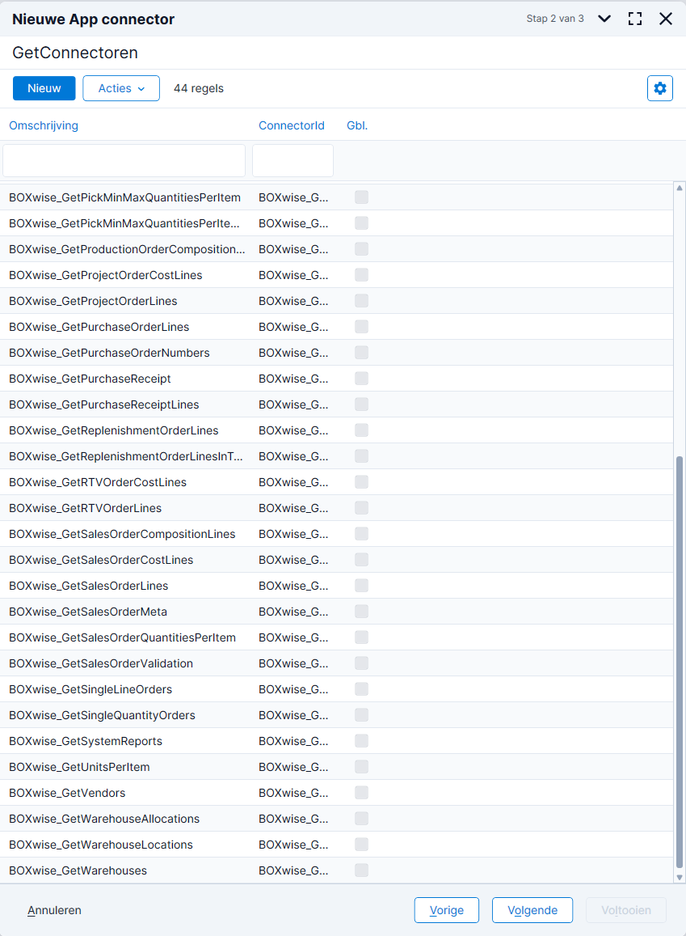The width and height of the screenshot is (686, 936).
Task: Click the vertical scrollbar thumb
Action: click(x=680, y=663)
